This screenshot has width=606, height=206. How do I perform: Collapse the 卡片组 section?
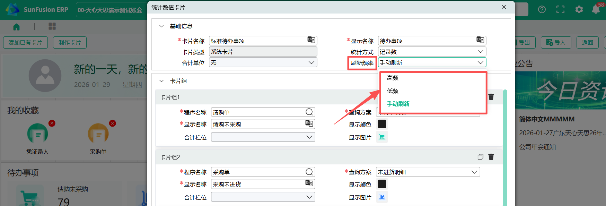[x=161, y=81]
